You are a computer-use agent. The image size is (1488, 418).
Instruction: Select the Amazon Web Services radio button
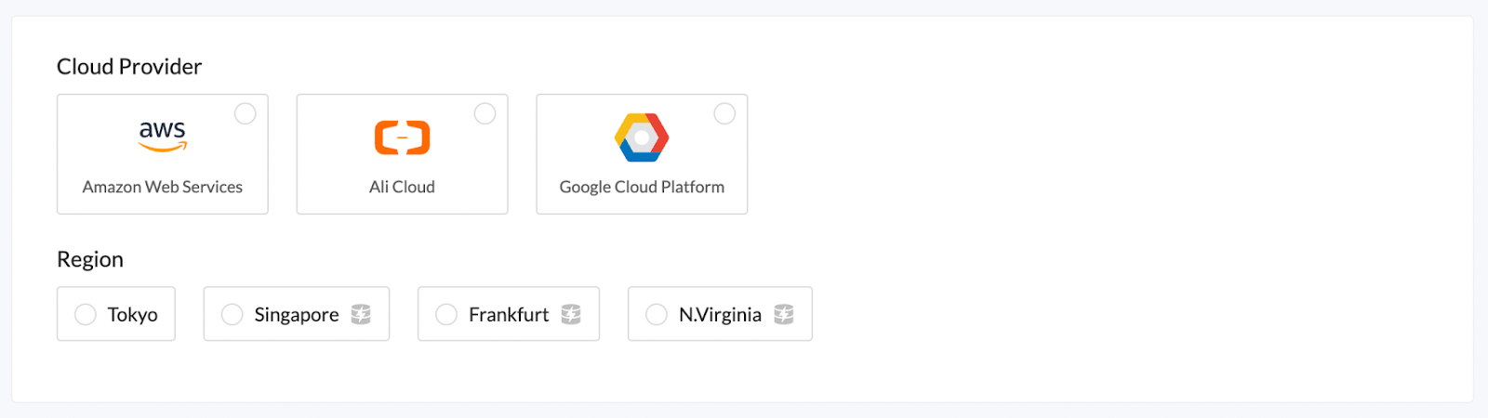[245, 113]
